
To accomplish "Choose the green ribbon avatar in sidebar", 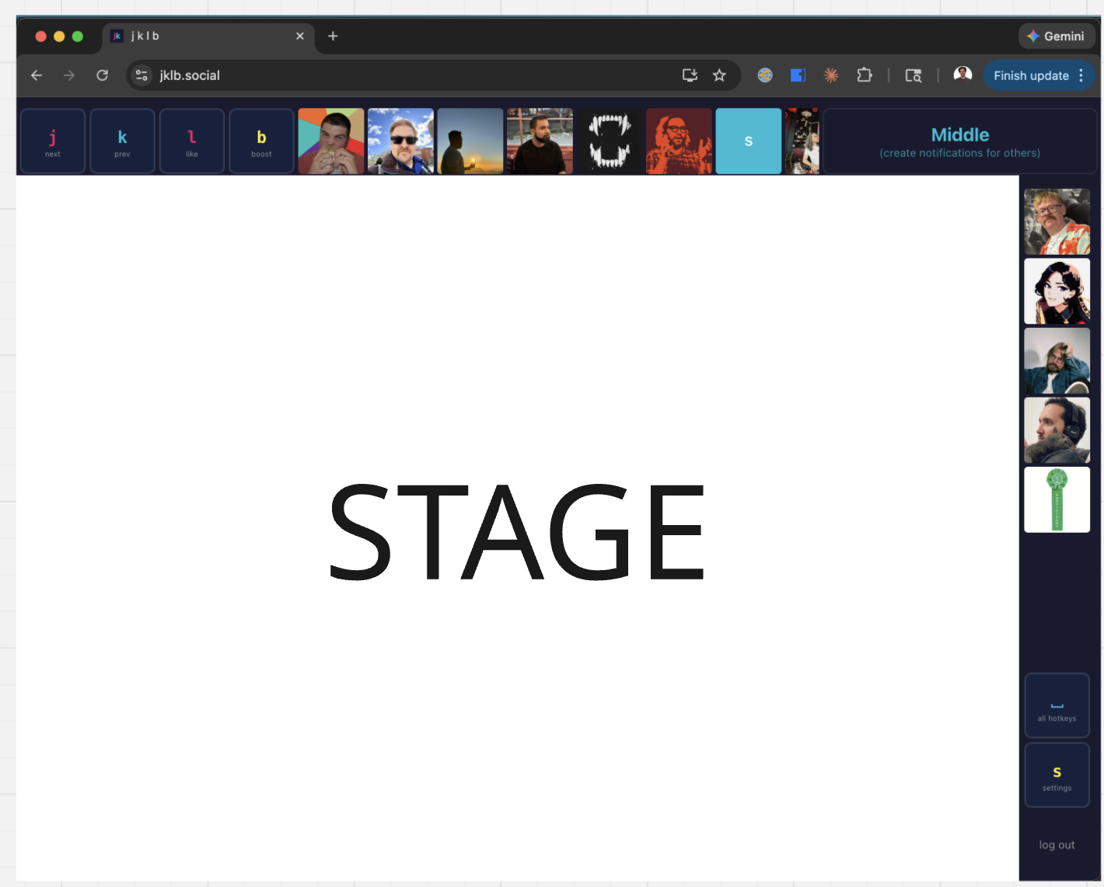I will [1057, 499].
